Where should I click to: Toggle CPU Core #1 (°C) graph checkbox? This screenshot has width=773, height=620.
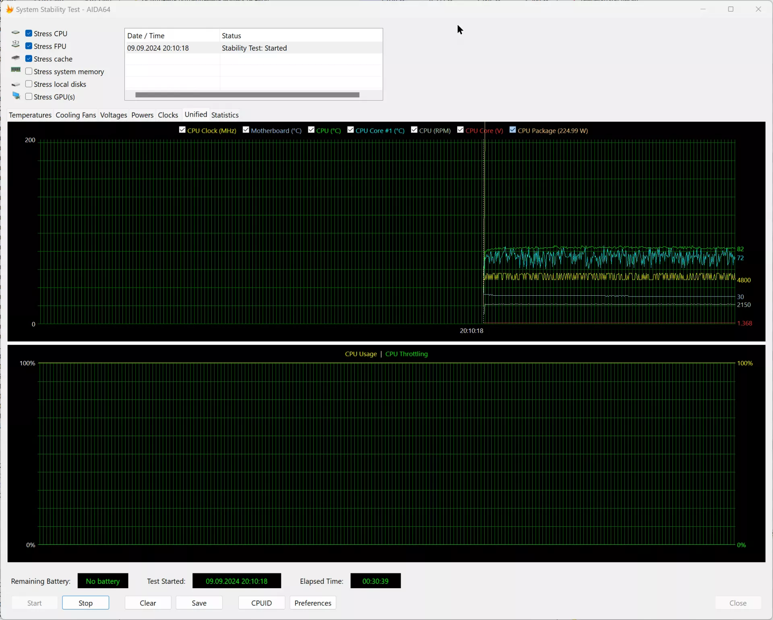coord(351,130)
